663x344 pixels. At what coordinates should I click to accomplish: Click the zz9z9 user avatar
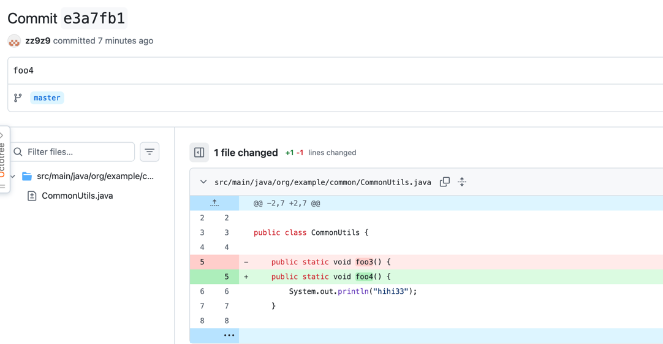[x=14, y=41]
